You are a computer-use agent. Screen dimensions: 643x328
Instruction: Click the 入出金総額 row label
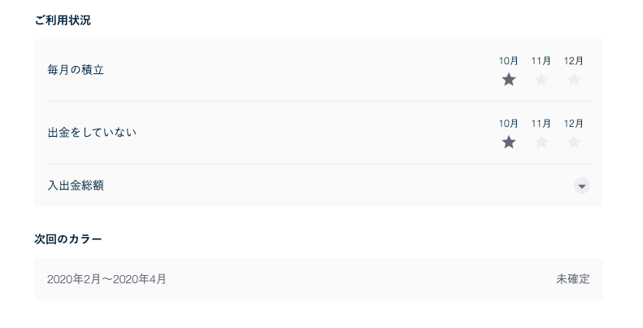coord(76,186)
